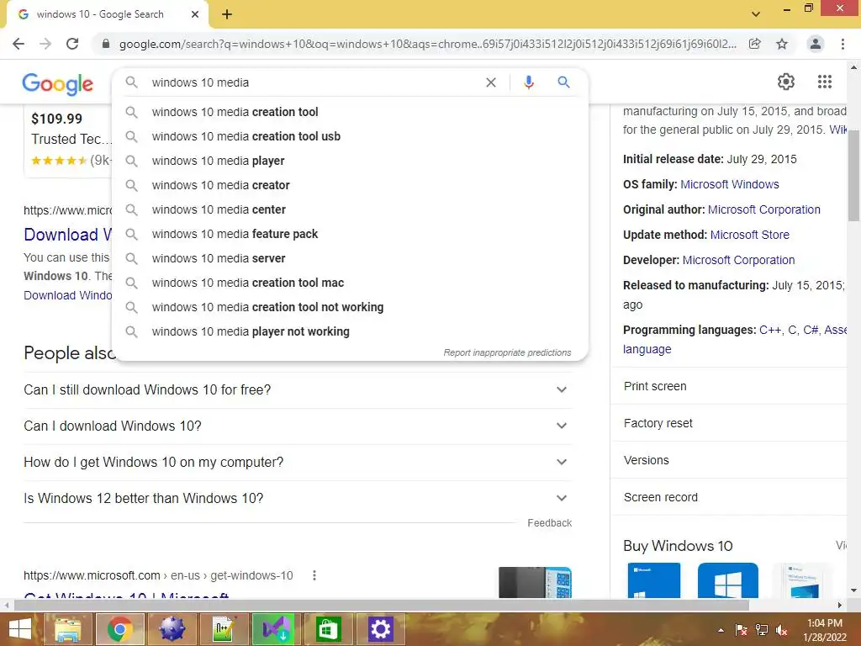The height and width of the screenshot is (646, 861).
Task: Open Microsoft Store taskbar icon
Action: click(327, 629)
